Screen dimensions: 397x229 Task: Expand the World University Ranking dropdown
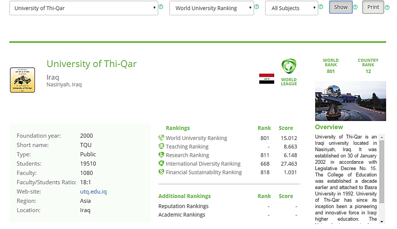tap(211, 8)
